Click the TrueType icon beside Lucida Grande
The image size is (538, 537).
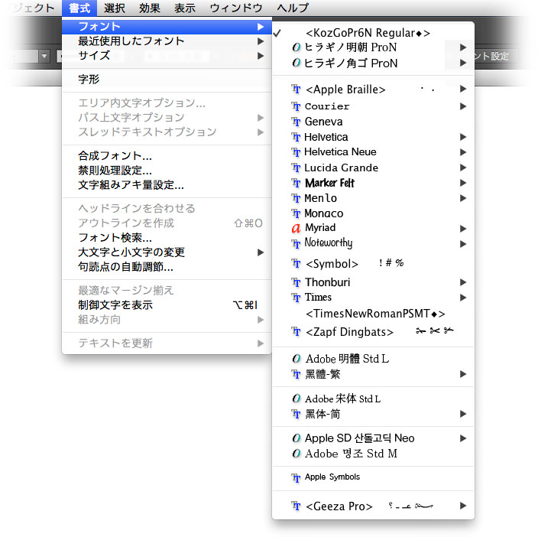(x=296, y=168)
